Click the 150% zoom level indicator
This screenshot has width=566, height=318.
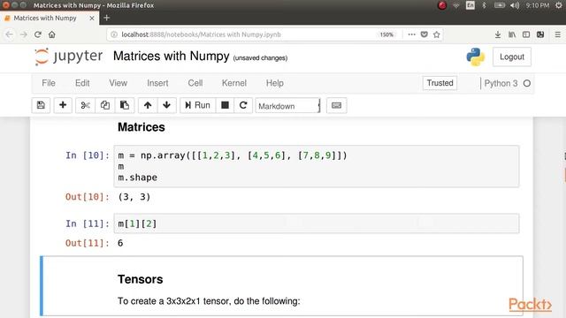(386, 34)
